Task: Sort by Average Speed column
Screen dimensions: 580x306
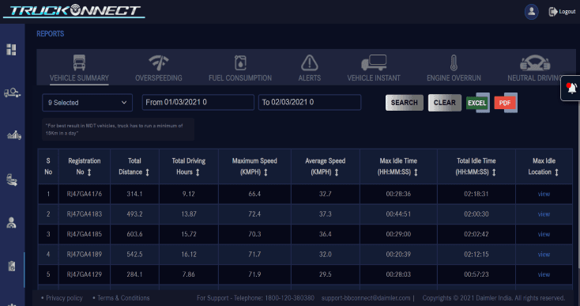Action: (x=337, y=172)
